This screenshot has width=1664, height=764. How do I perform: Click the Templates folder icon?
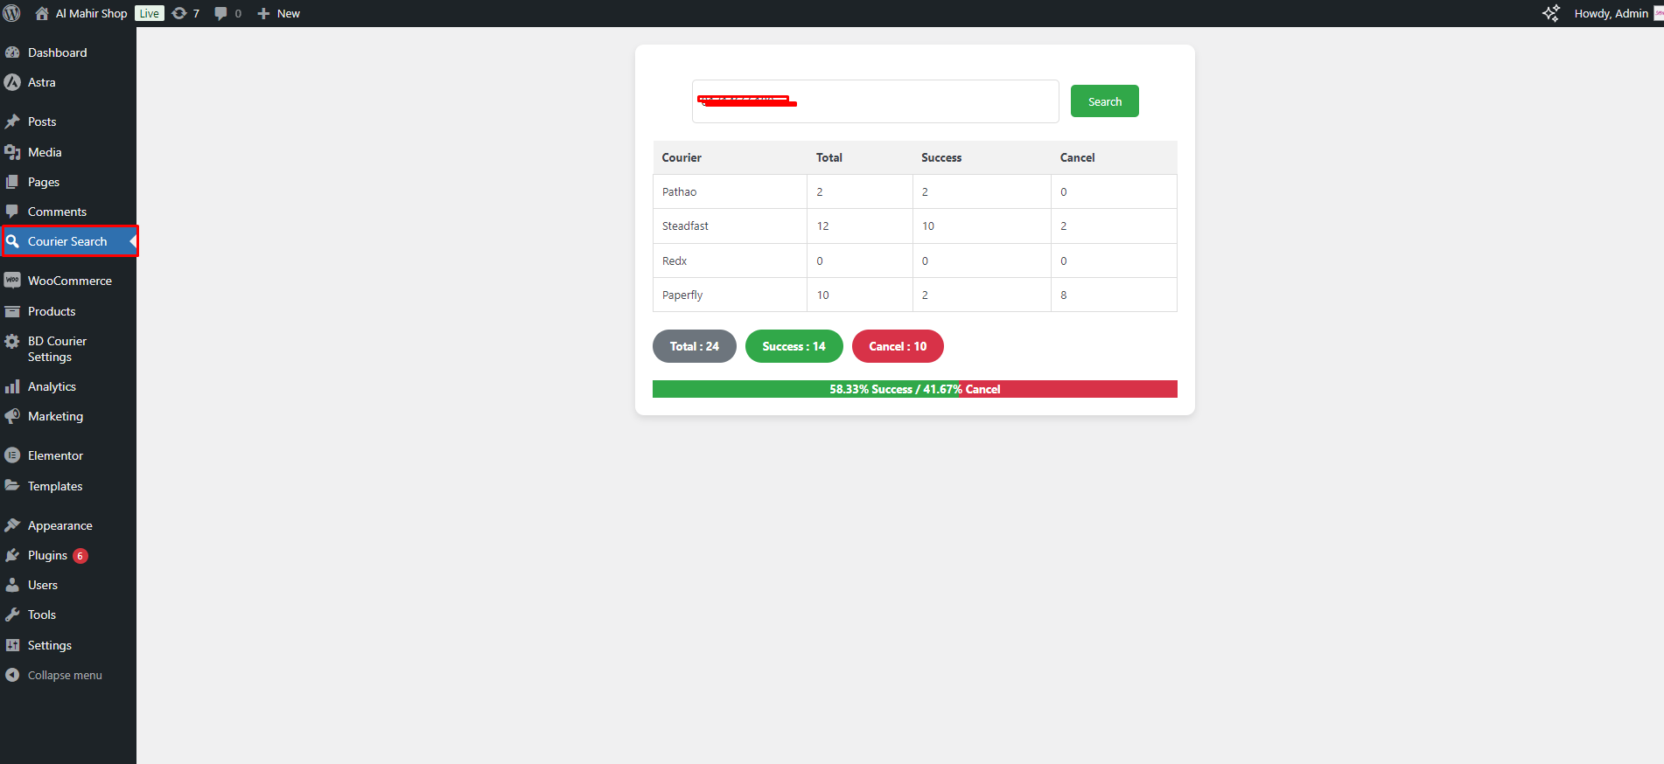(x=12, y=486)
